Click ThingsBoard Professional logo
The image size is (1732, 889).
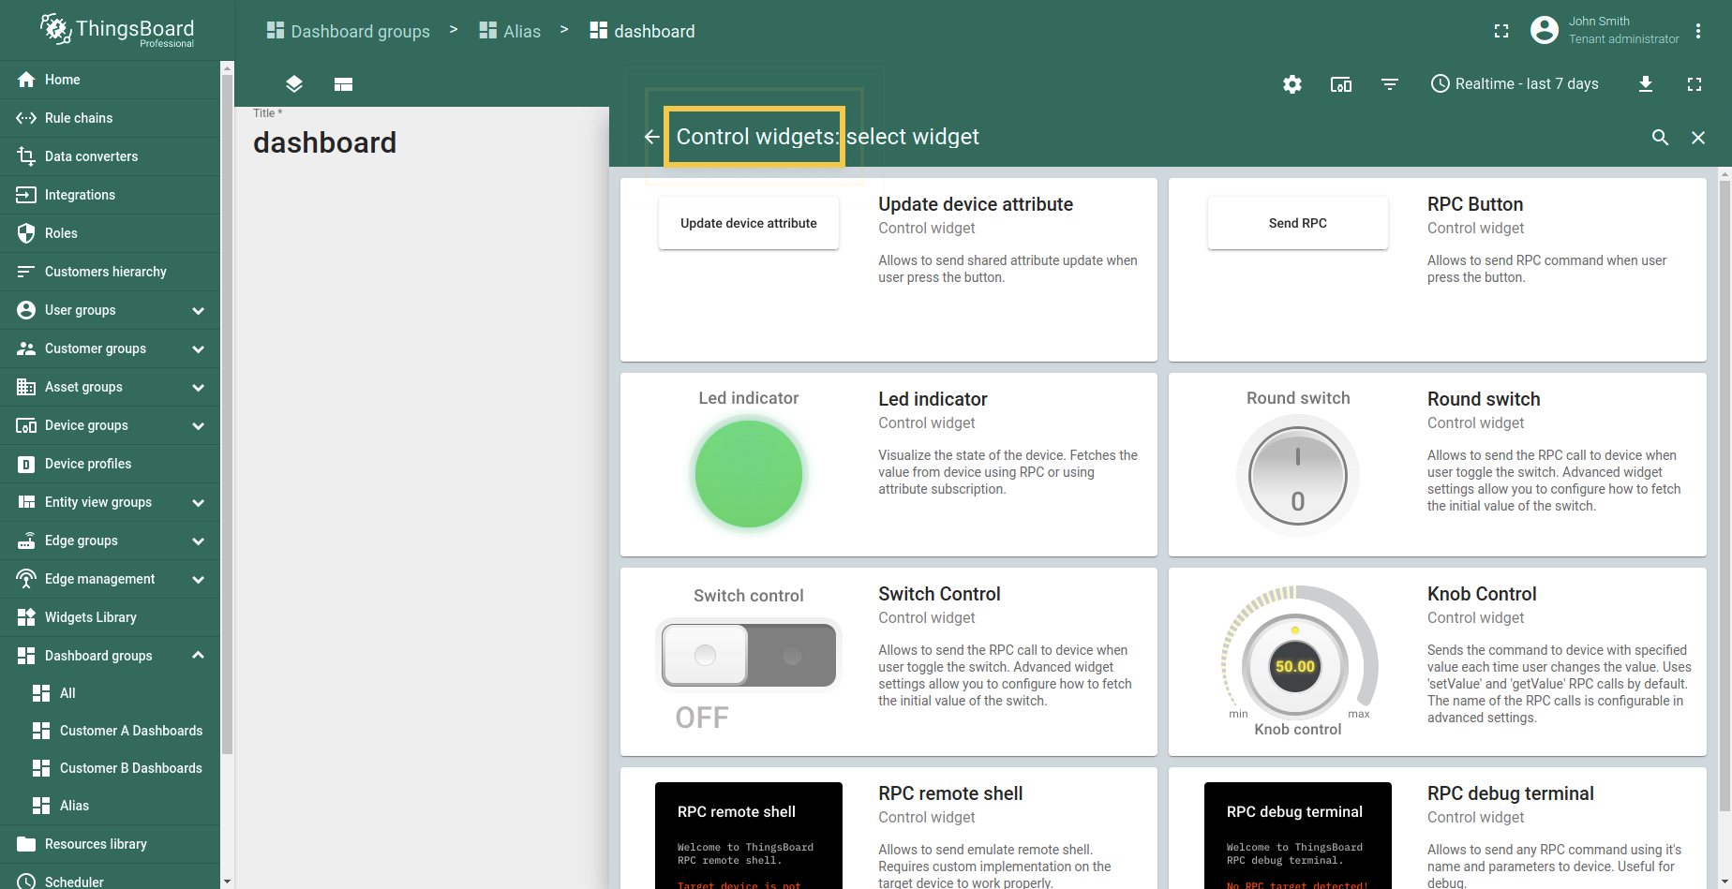click(117, 31)
